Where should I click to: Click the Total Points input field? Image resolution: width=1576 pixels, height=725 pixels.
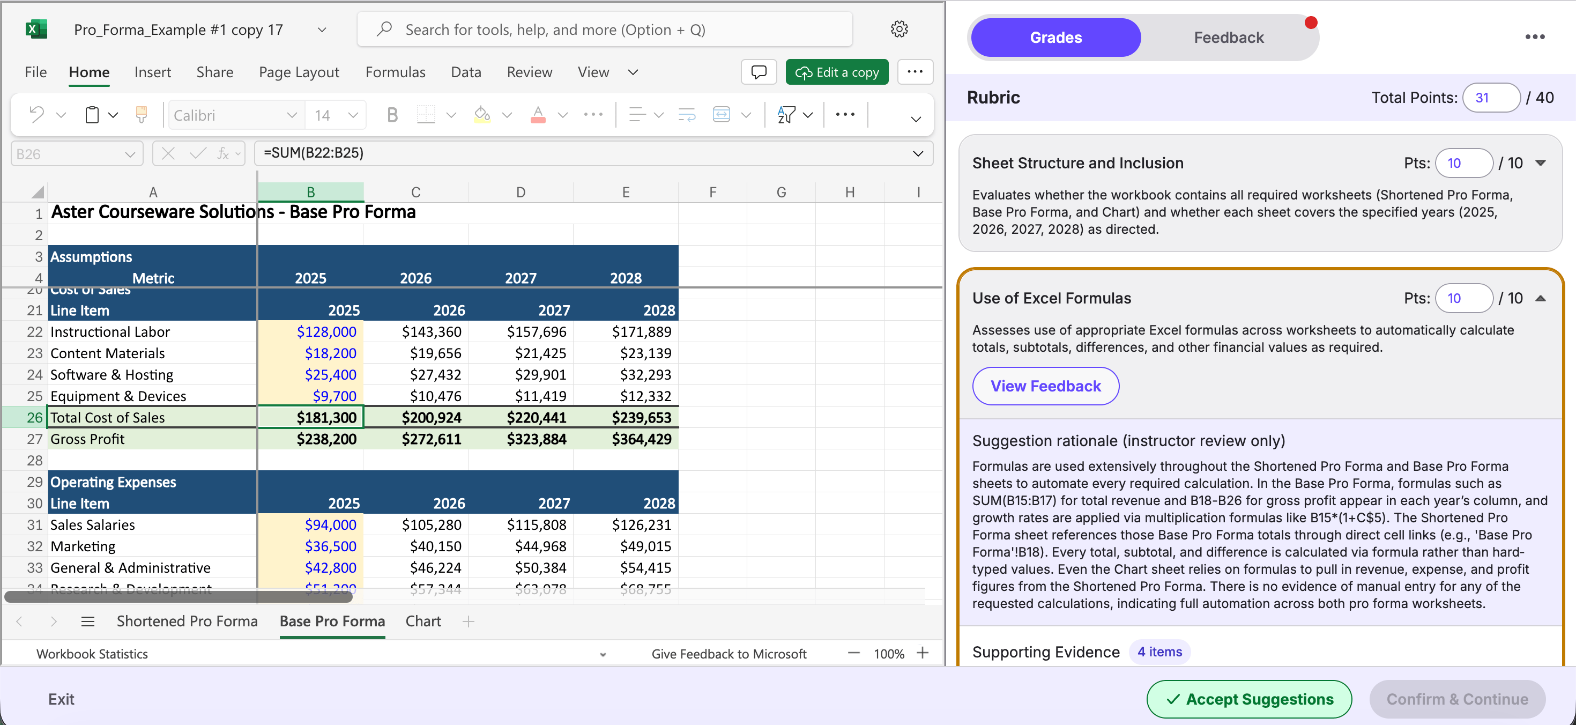pos(1490,97)
